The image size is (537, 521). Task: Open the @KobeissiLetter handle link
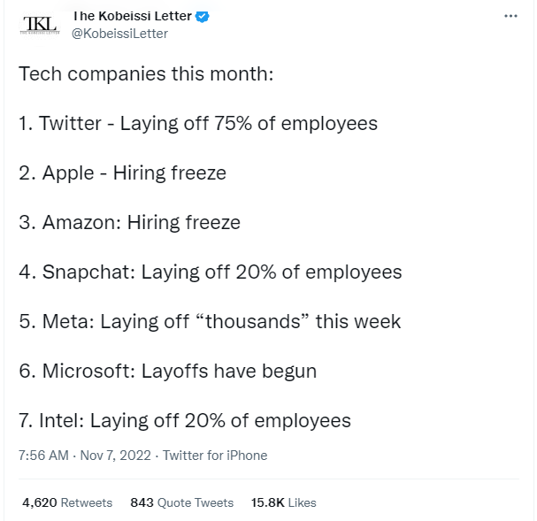pyautogui.click(x=119, y=34)
